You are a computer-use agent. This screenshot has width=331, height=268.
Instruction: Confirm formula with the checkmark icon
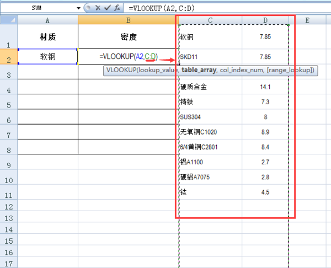pyautogui.click(x=108, y=8)
